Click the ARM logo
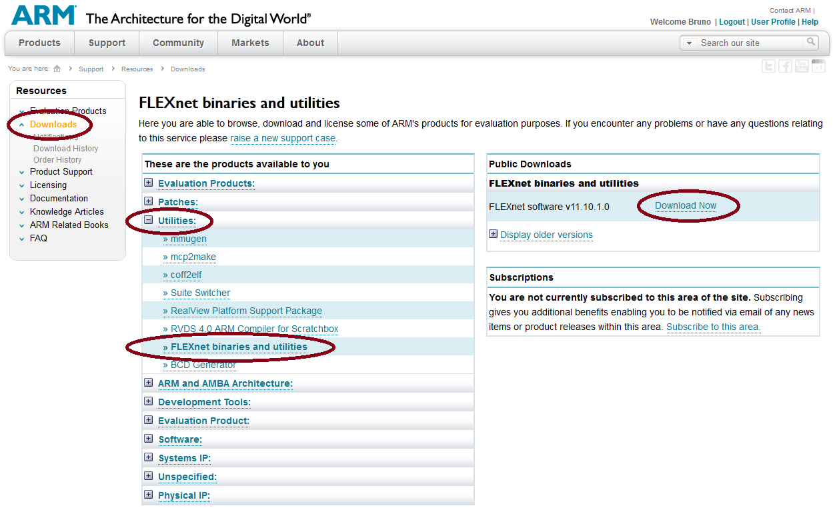Screen dimensions: 835x508 coord(43,15)
